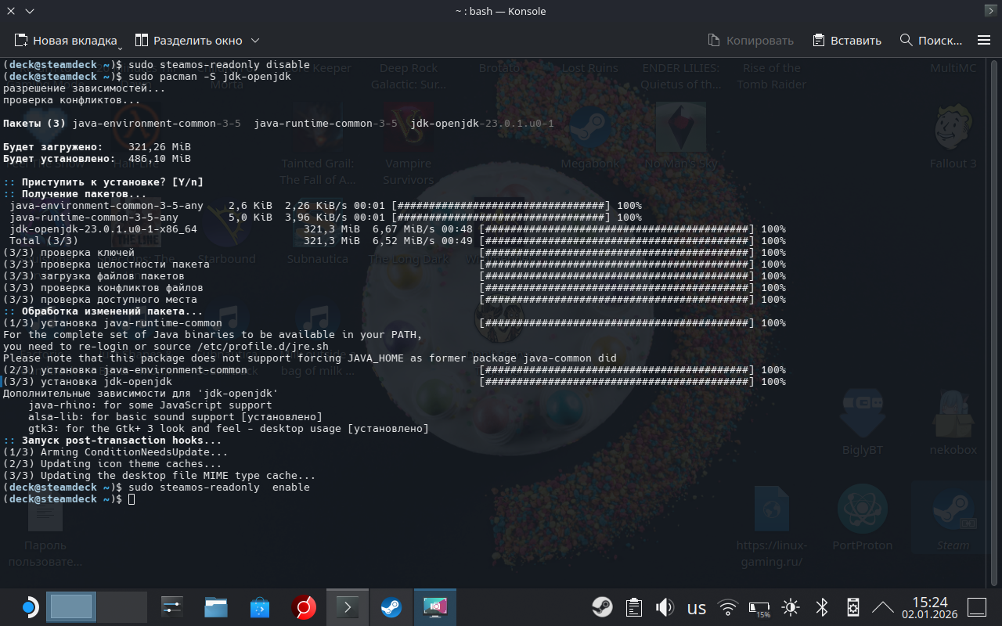Open the Wi-Fi network tray icon
The width and height of the screenshot is (1002, 626).
[x=728, y=607]
